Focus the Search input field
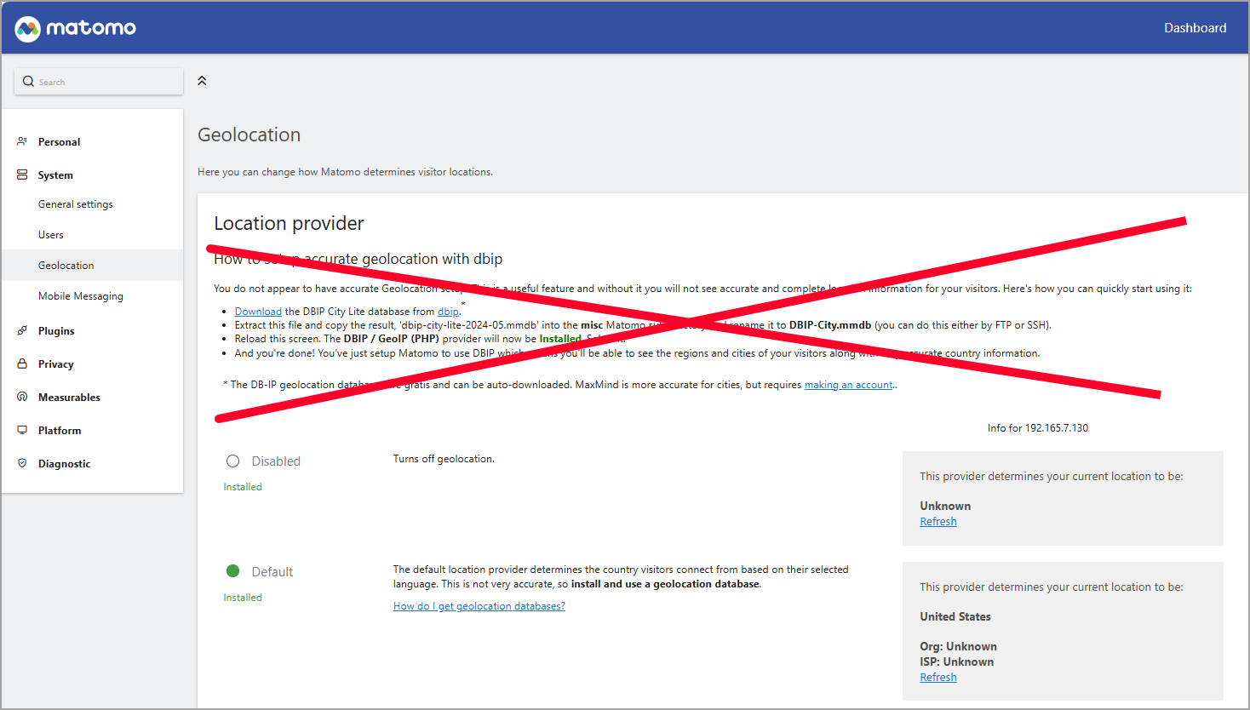Screen dimensions: 1250x710 tap(99, 82)
